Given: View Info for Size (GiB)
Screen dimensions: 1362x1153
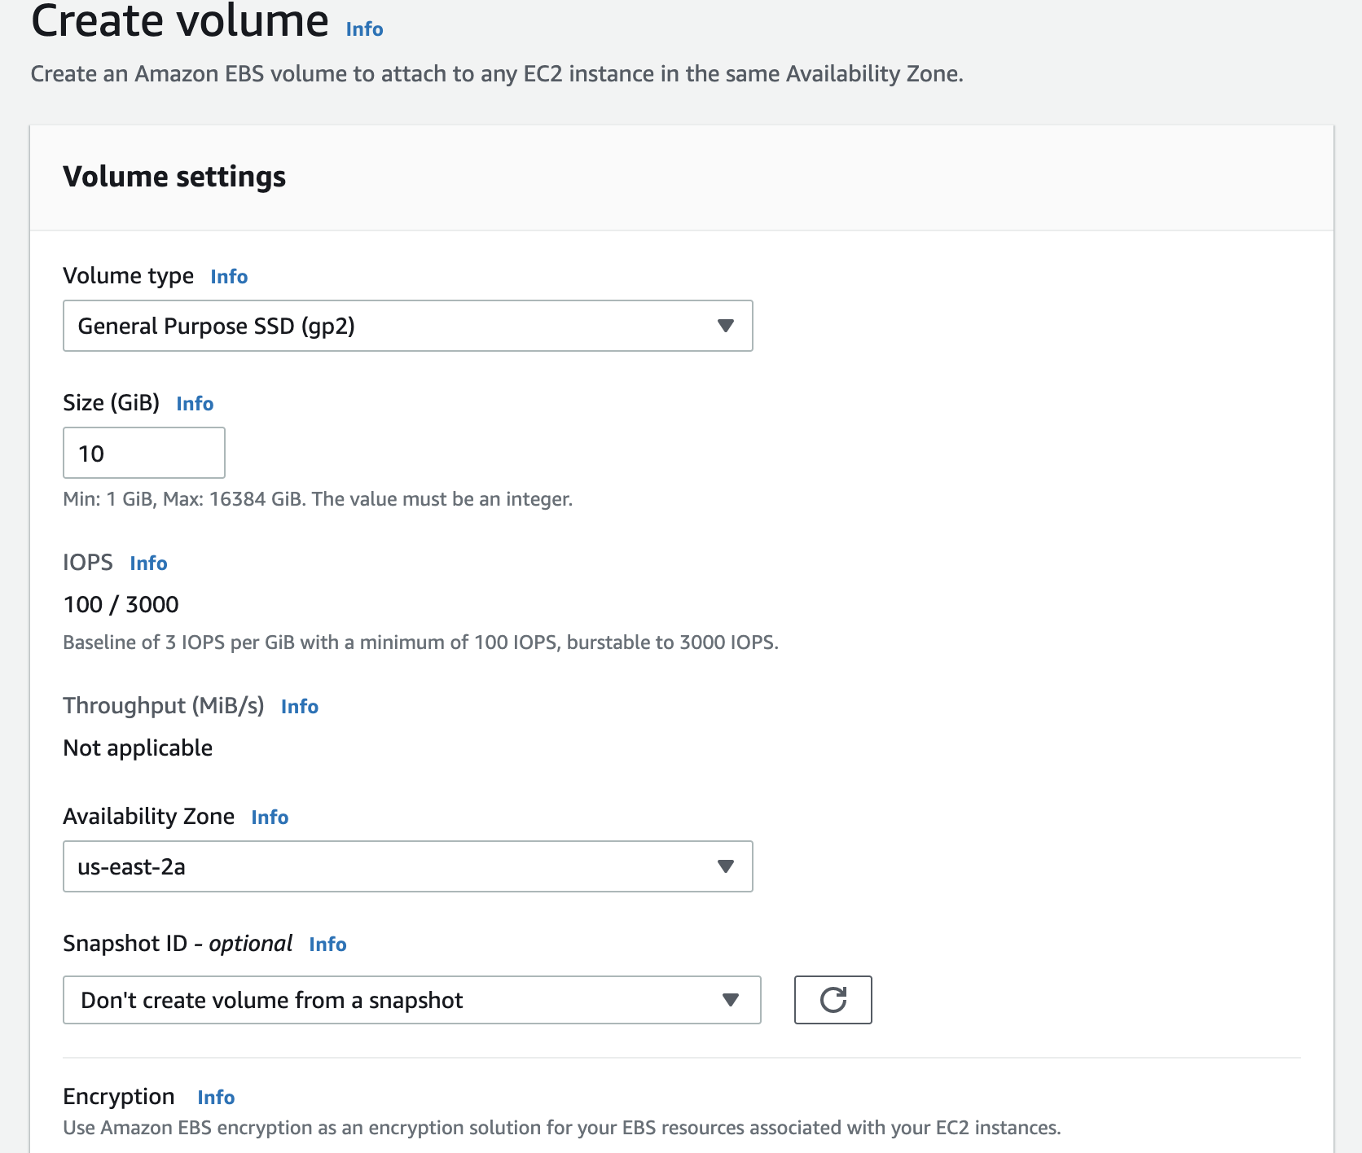Looking at the screenshot, I should (x=194, y=404).
